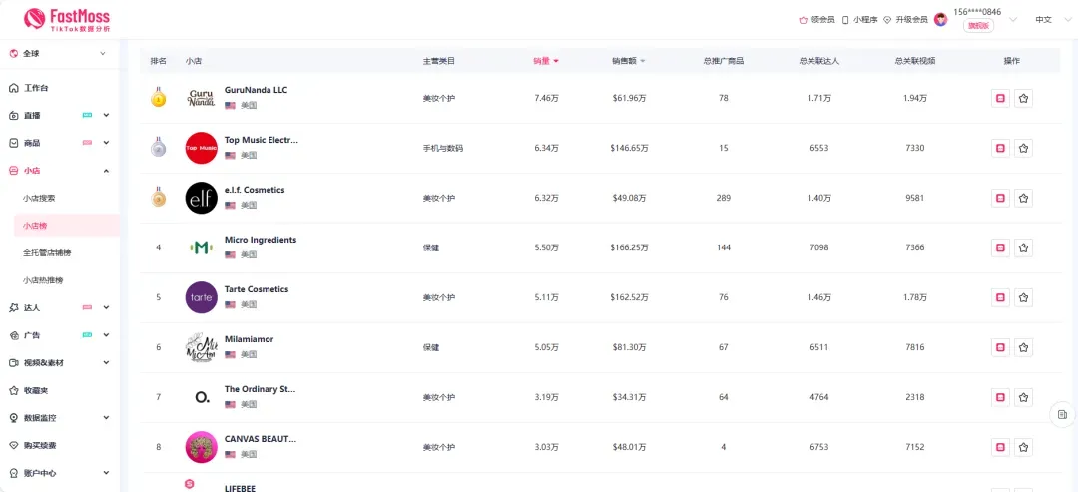Image resolution: width=1078 pixels, height=492 pixels.
Task: Click 升级会员 upgrade membership link
Action: (x=905, y=20)
